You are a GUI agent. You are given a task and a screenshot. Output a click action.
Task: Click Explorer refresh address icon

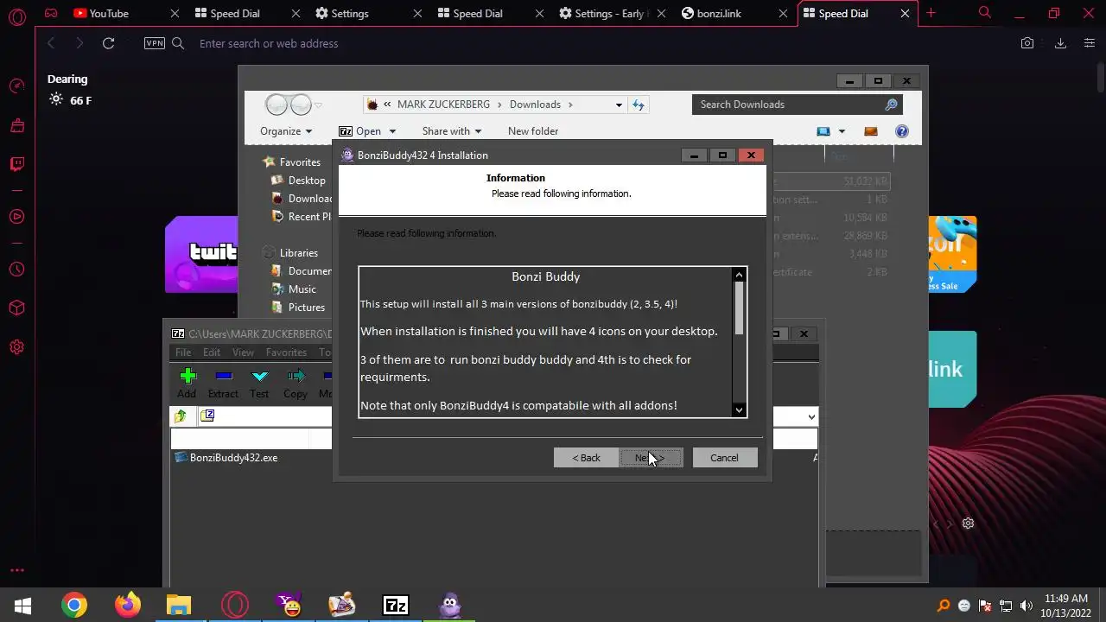639,105
